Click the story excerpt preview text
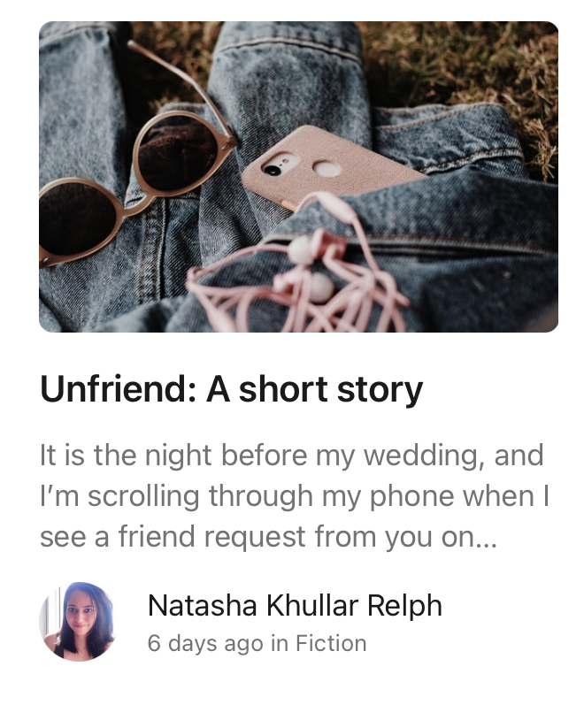 pyautogui.click(x=294, y=496)
